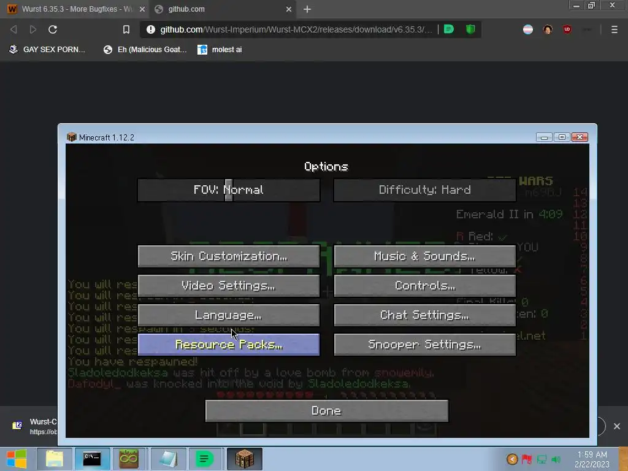Open Command Prompt from taskbar
The height and width of the screenshot is (471, 628).
tap(92, 459)
